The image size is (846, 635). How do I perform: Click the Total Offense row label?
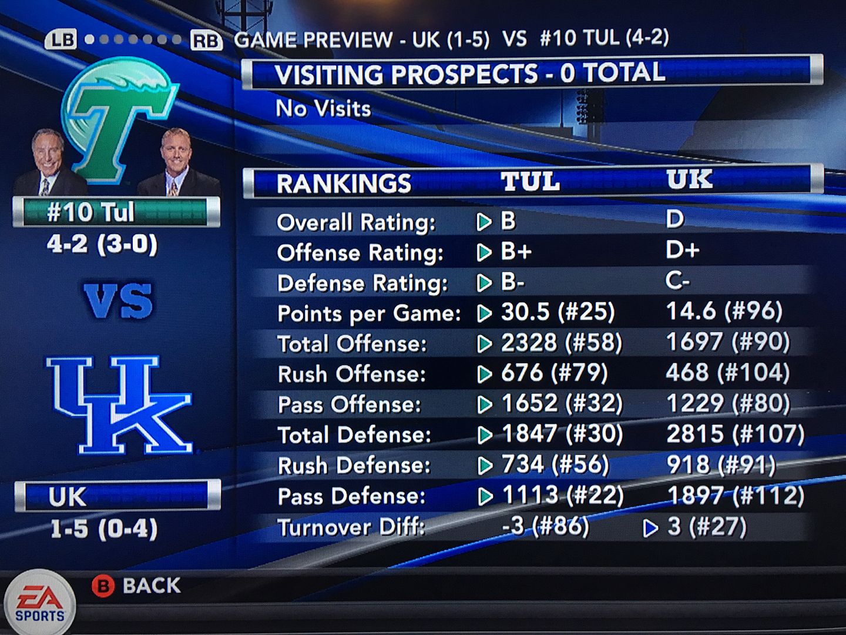pyautogui.click(x=352, y=344)
